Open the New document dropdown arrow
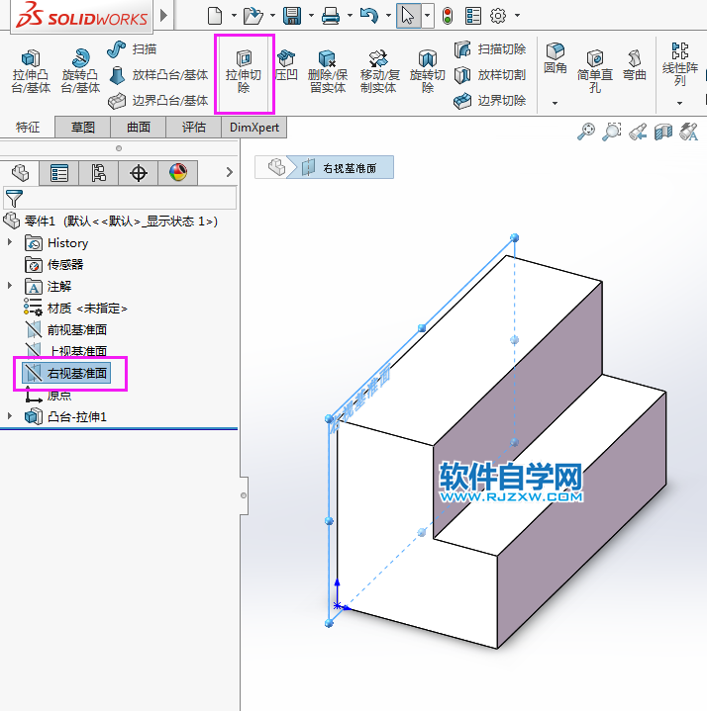This screenshot has height=711, width=707. pyautogui.click(x=234, y=16)
